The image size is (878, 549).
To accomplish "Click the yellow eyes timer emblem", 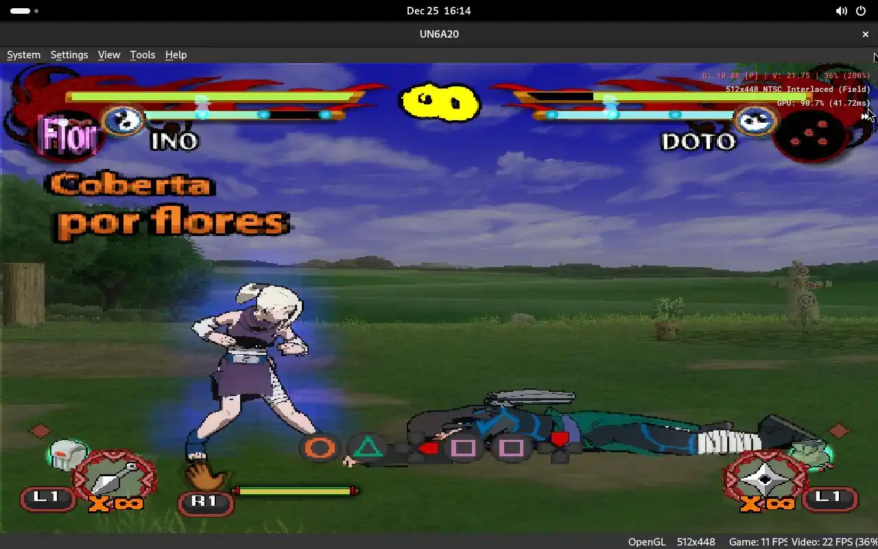I will pyautogui.click(x=439, y=102).
